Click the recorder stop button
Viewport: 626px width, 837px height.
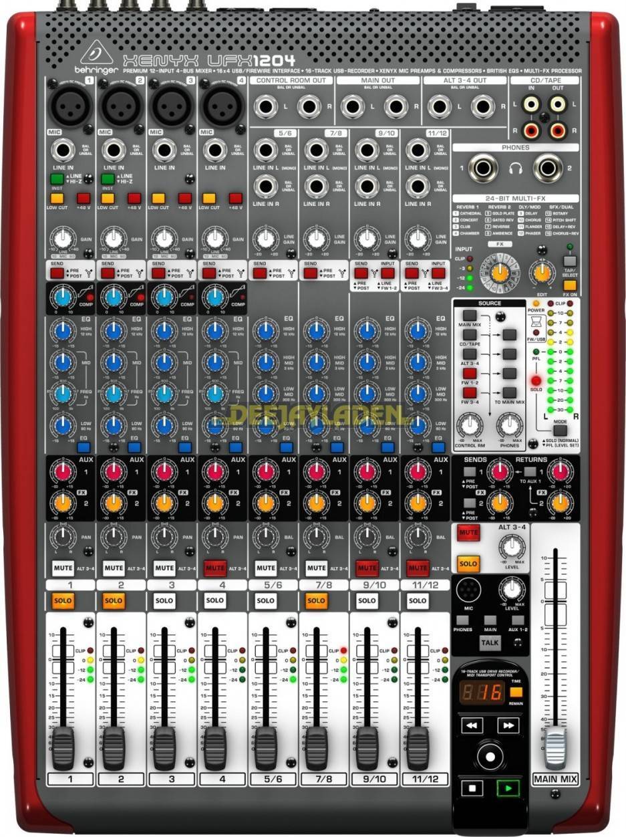[472, 789]
